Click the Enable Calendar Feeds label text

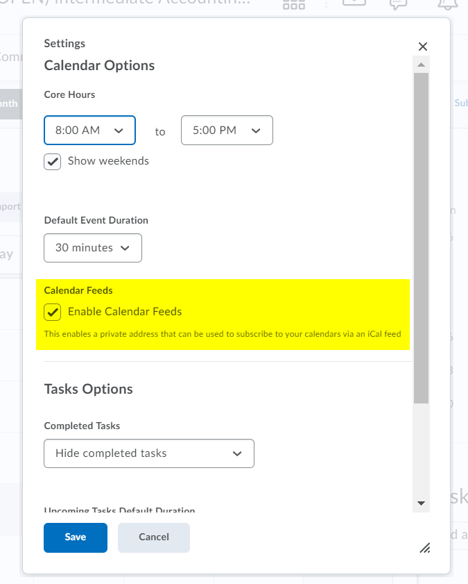tap(125, 312)
